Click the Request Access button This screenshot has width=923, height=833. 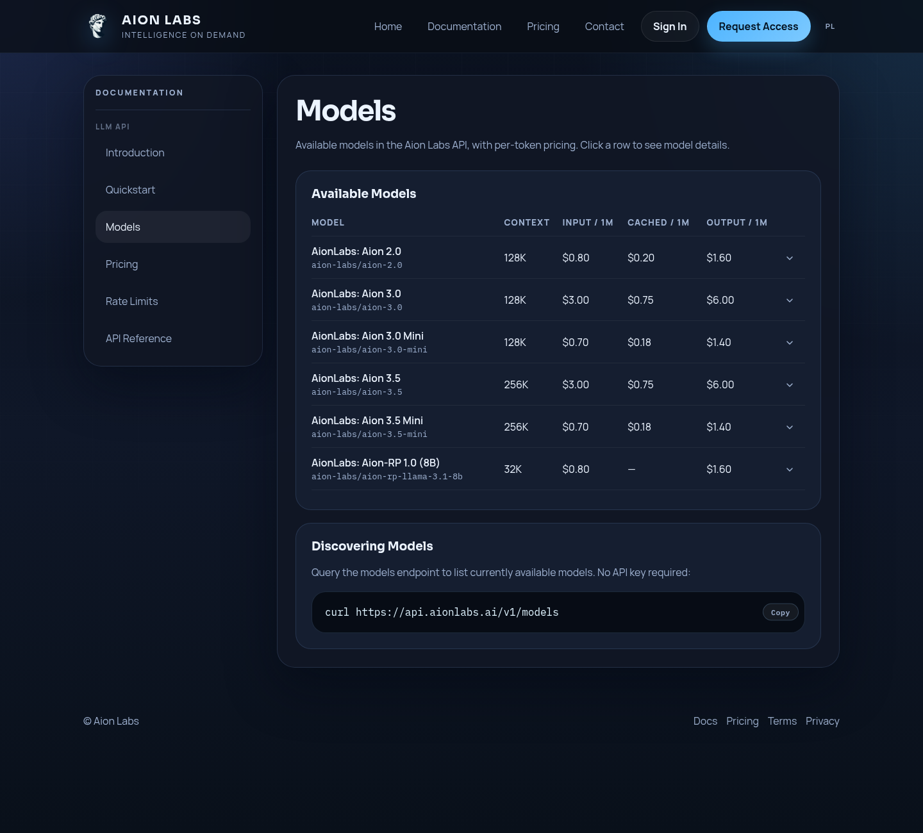click(x=758, y=26)
